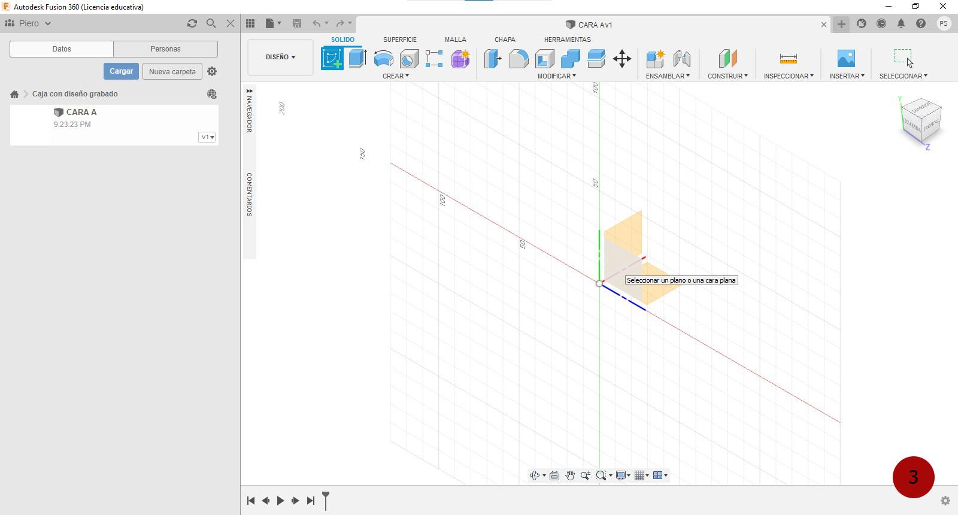Switch to the Datos tab
Image resolution: width=958 pixels, height=515 pixels.
(x=62, y=49)
